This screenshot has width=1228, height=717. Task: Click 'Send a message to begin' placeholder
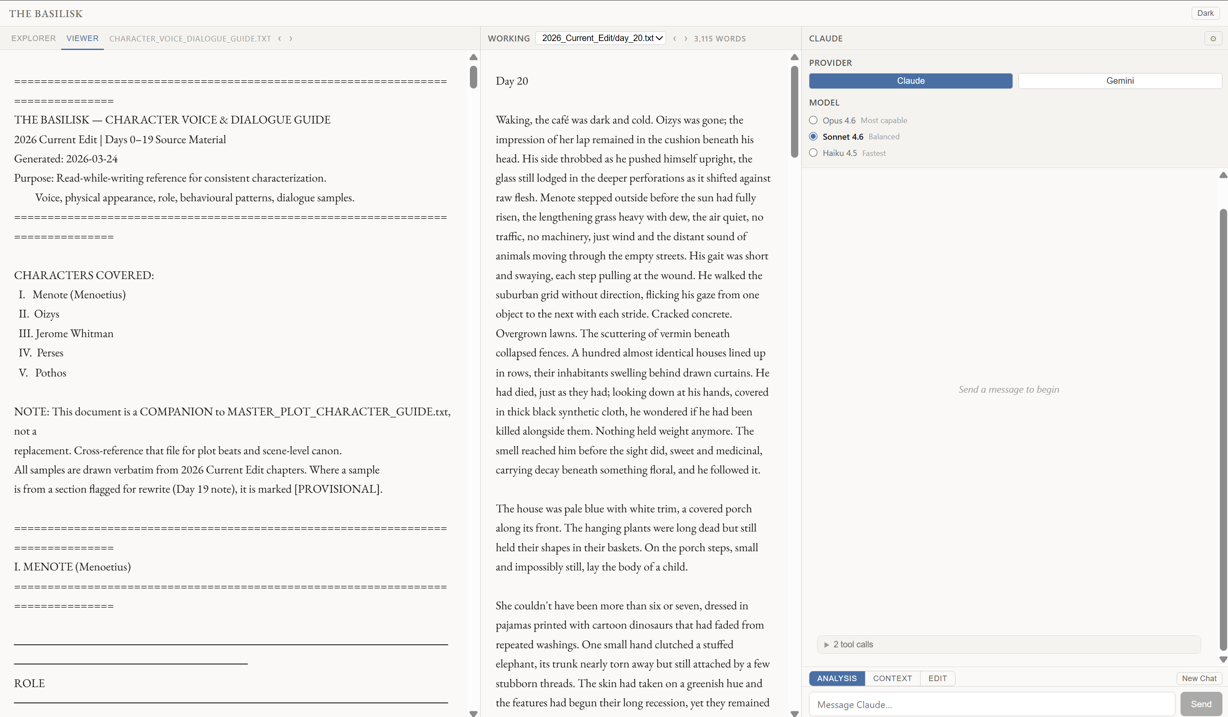click(1008, 389)
